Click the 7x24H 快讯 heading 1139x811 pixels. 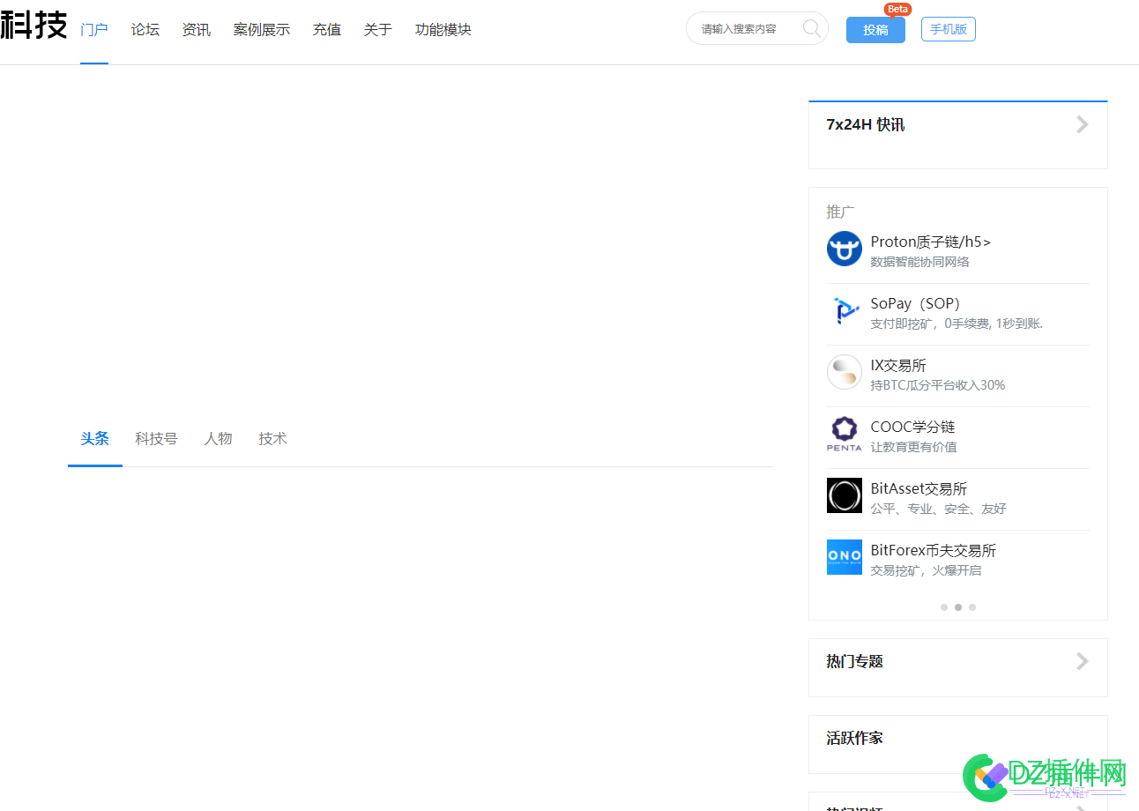(866, 125)
